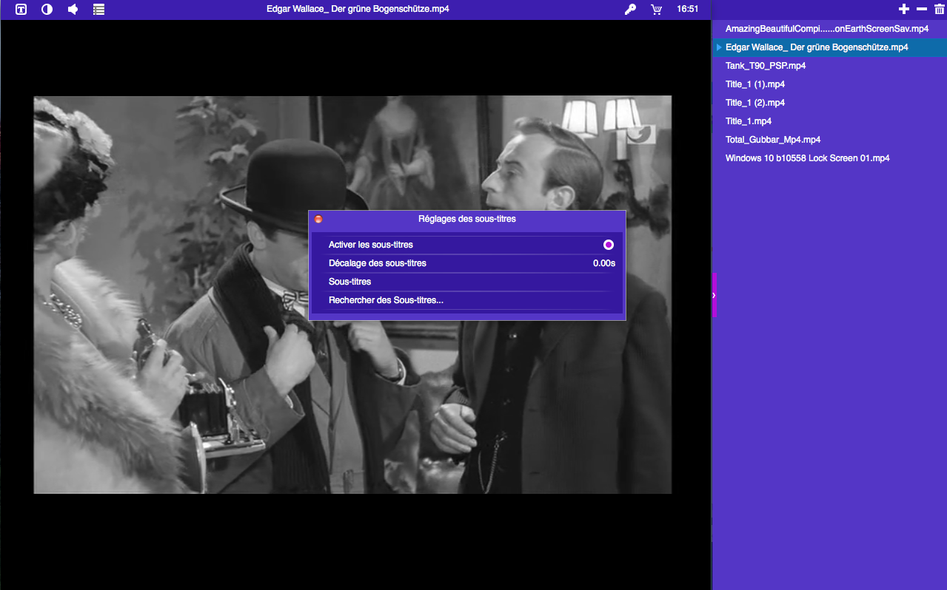Image resolution: width=947 pixels, height=590 pixels.
Task: Toggle the Activer les sous-titres switch
Action: coord(608,245)
